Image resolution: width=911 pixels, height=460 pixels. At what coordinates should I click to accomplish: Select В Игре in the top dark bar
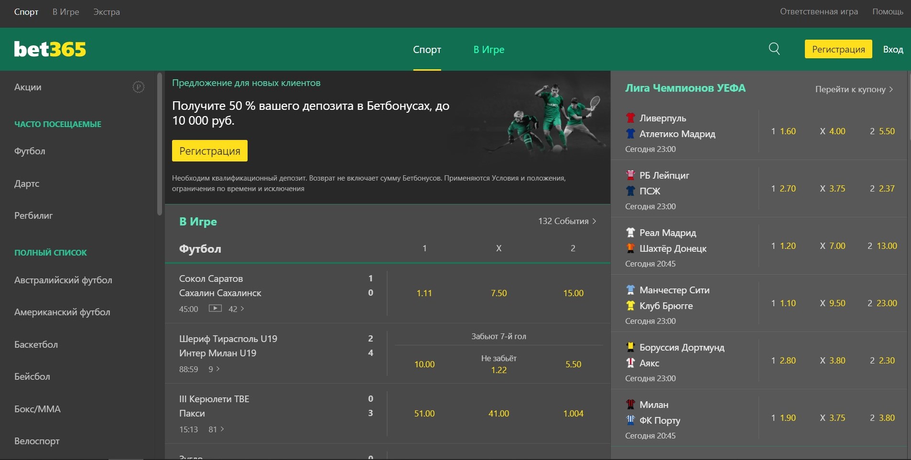[66, 12]
